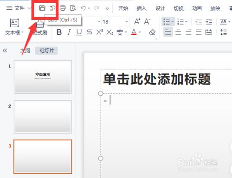Switch to the 放映 ribbon tab
The height and width of the screenshot is (178, 232).
215,8
